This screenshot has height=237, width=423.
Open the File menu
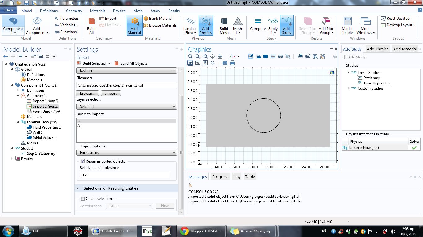pyautogui.click(x=8, y=10)
